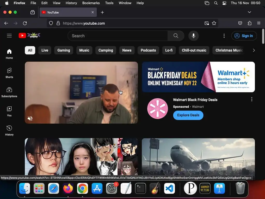
Task: Go to Home in sidebar
Action: point(9,54)
